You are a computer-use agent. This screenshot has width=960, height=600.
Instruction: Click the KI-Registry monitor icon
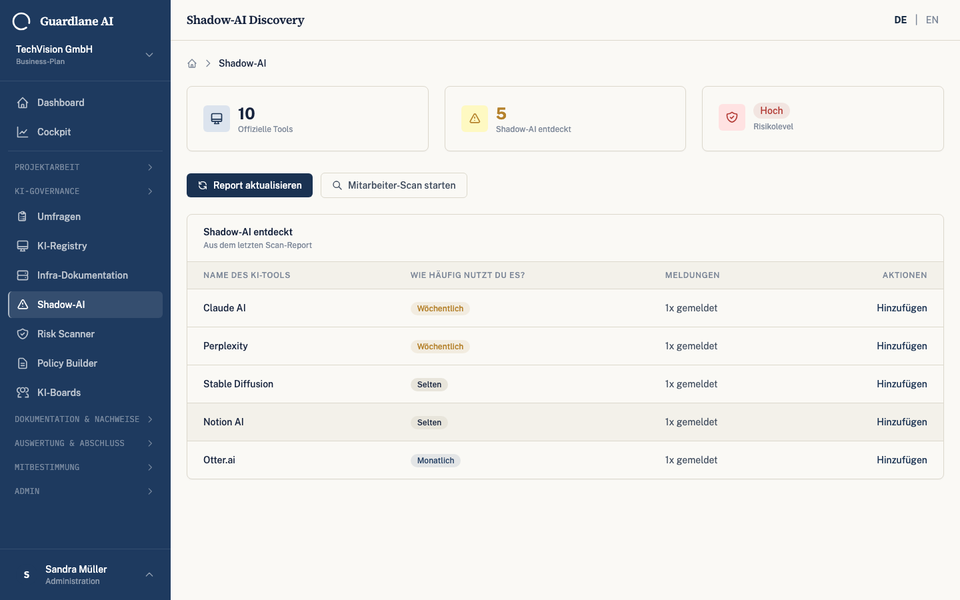tap(23, 246)
